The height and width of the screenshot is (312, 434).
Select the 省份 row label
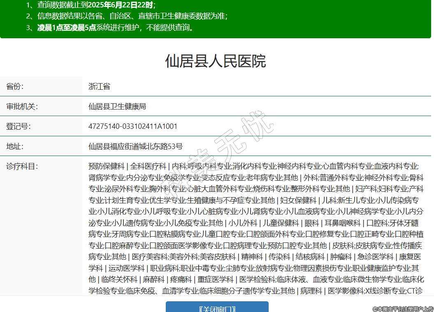point(15,86)
